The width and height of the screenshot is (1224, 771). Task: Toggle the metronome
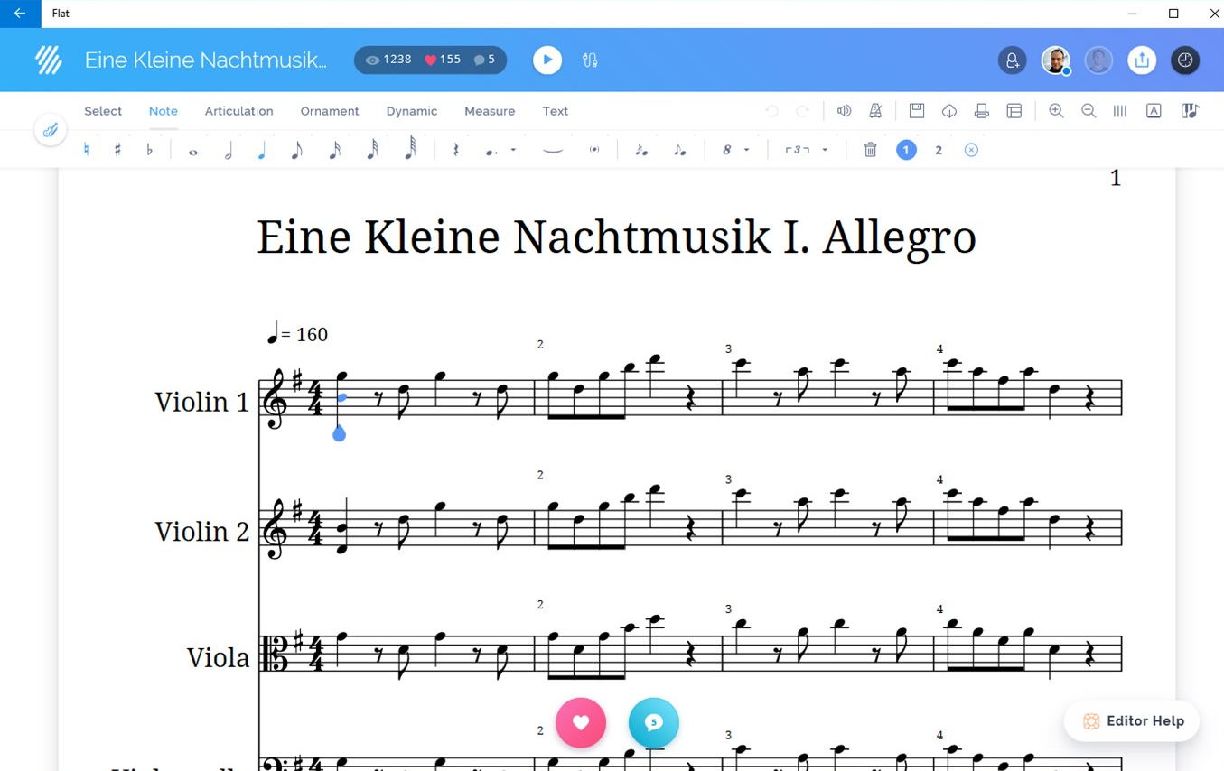click(x=875, y=111)
